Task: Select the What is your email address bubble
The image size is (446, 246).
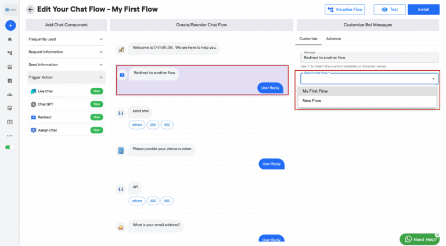Action: (156, 225)
